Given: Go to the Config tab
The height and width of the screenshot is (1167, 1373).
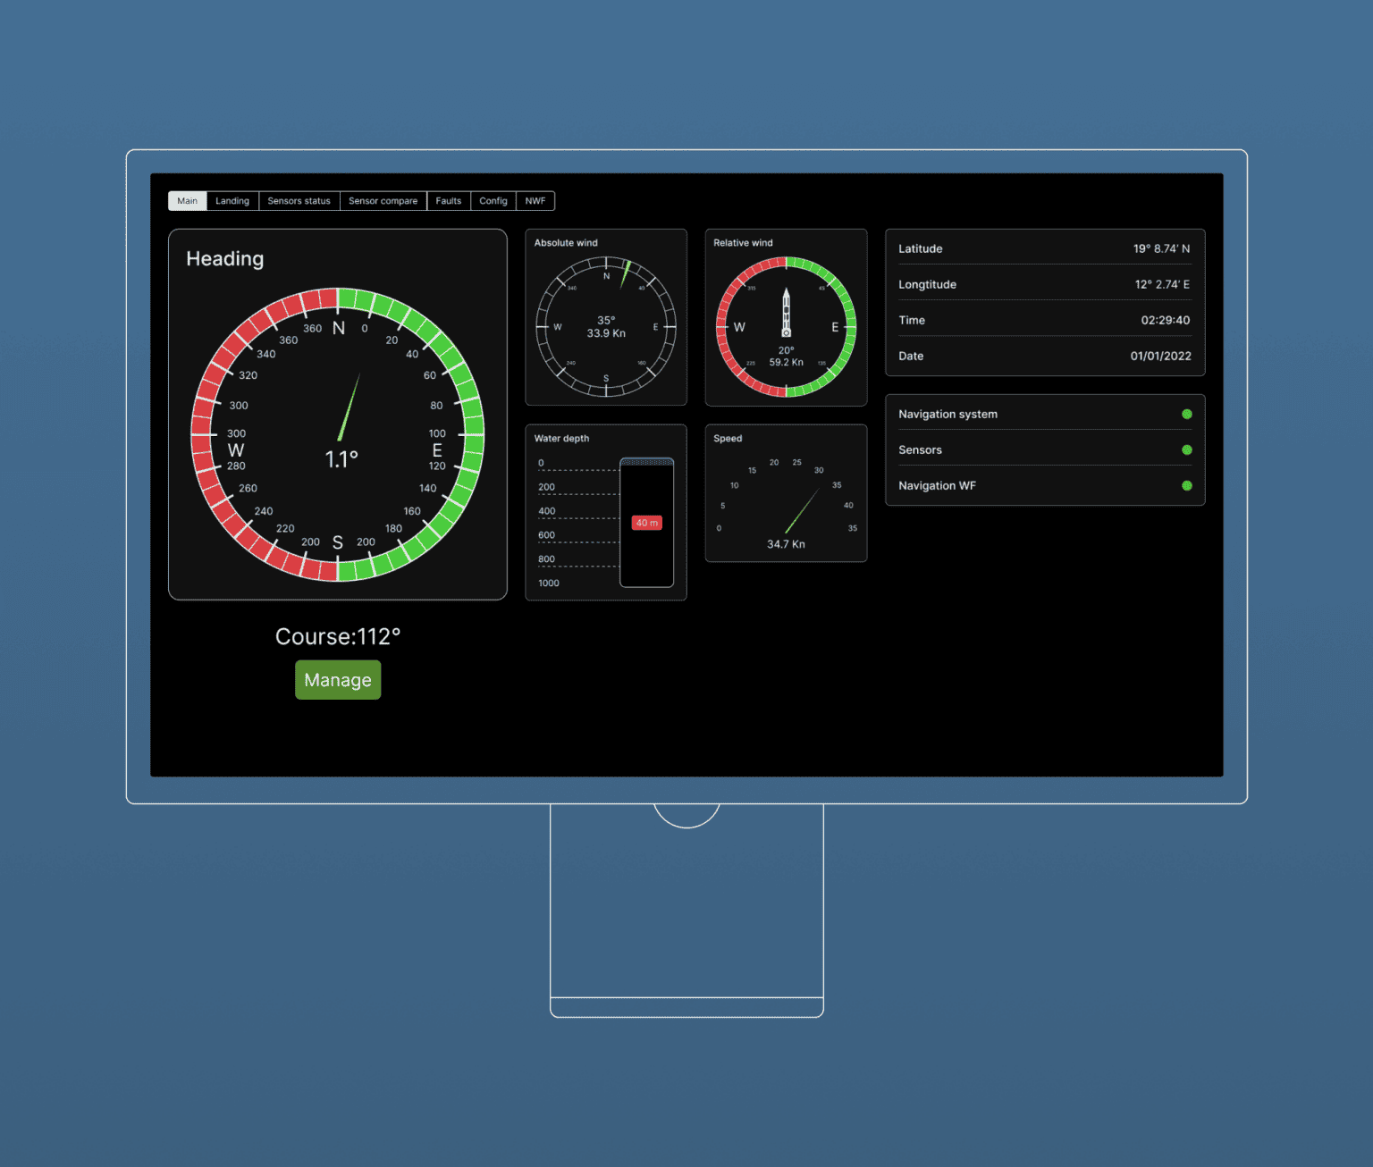Looking at the screenshot, I should point(493,201).
